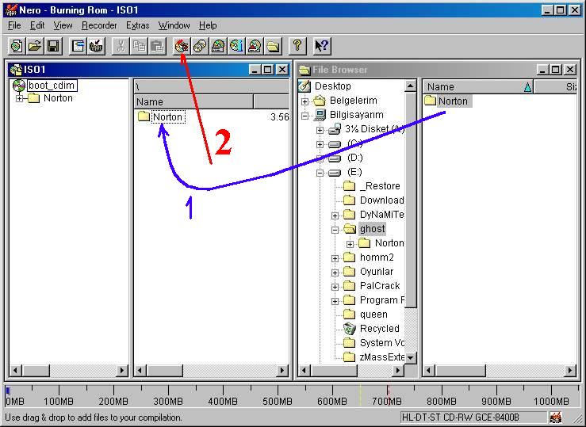Open the Extras menu
The width and height of the screenshot is (586, 427).
(x=137, y=25)
